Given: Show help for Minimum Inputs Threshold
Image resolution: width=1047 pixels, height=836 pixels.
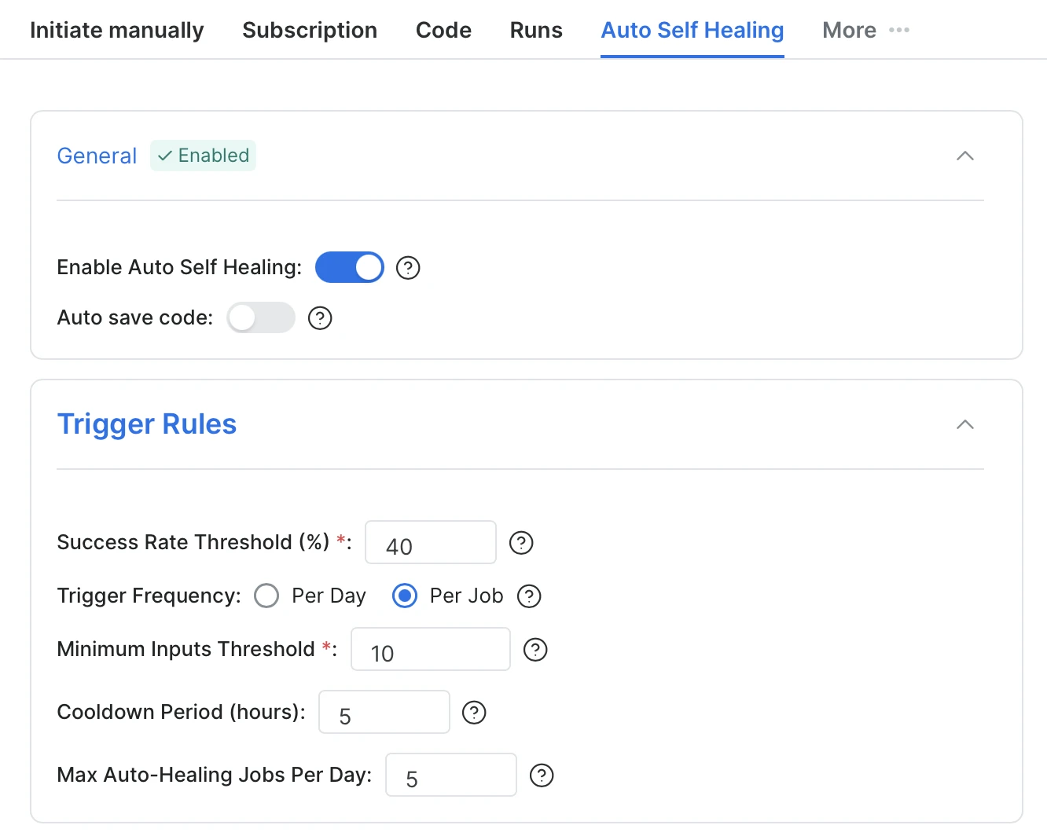Looking at the screenshot, I should click(535, 650).
